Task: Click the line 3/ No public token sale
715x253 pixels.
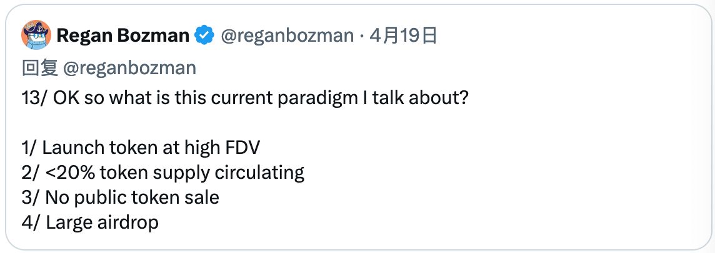Action: [x=121, y=197]
